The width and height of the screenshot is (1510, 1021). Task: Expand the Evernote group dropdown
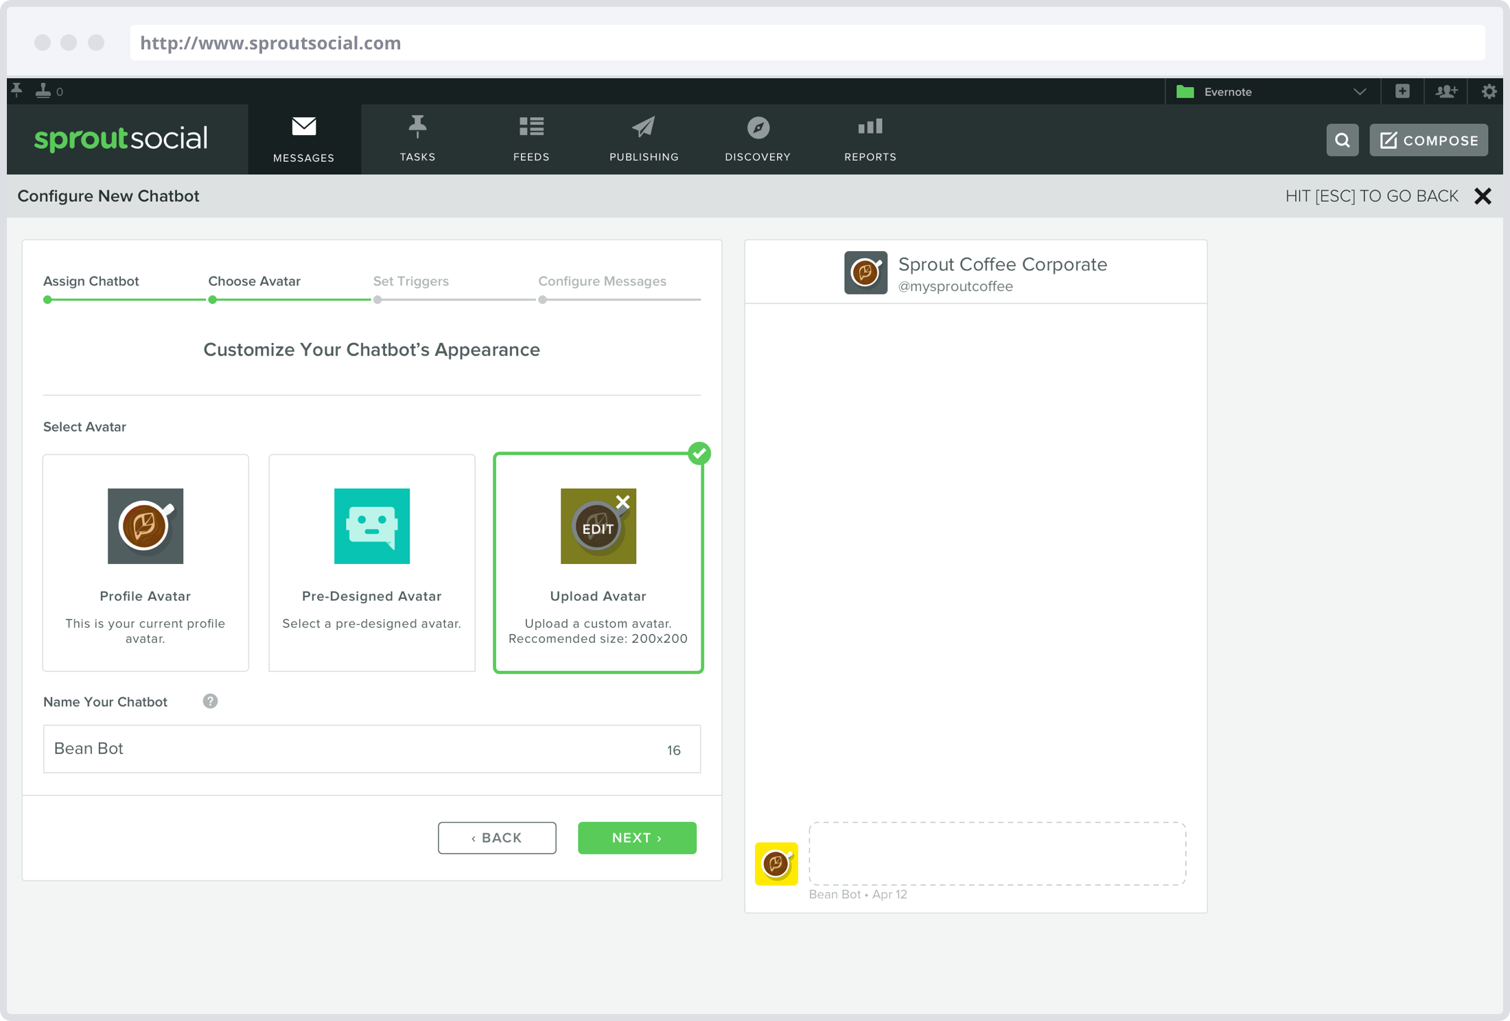[x=1273, y=91]
